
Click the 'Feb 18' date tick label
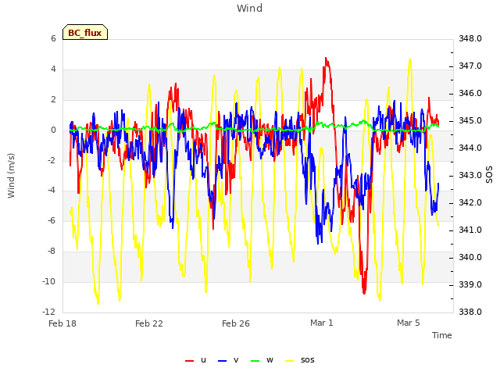[x=62, y=323]
